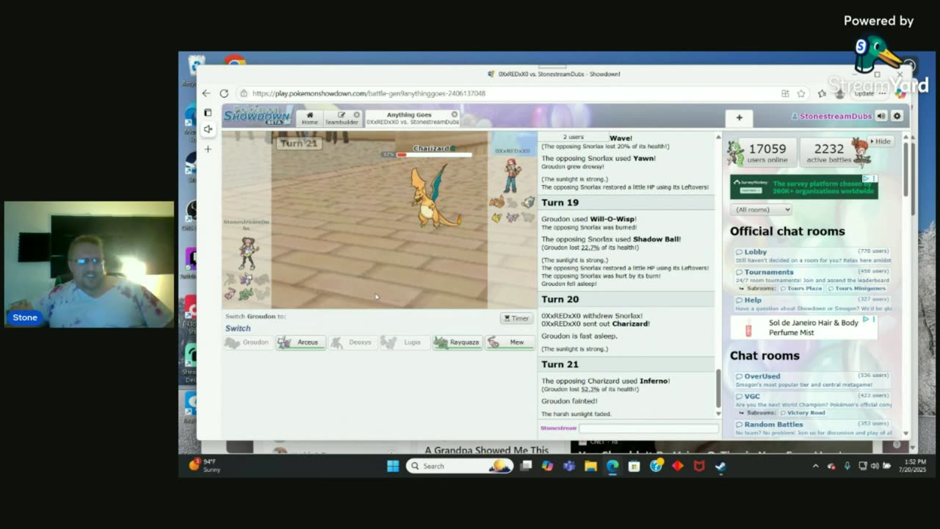Image resolution: width=940 pixels, height=529 pixels.
Task: Open the StonestreamDubs username menu
Action: (x=831, y=116)
